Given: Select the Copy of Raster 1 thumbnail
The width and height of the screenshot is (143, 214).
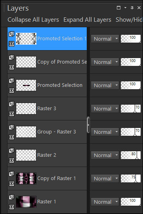Looking at the screenshot, I should 26,178.
